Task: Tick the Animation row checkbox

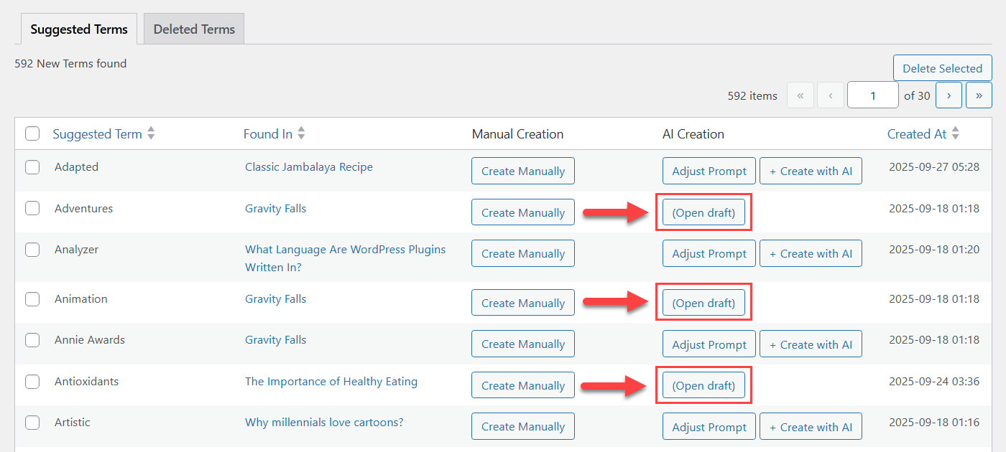Action: pos(32,299)
